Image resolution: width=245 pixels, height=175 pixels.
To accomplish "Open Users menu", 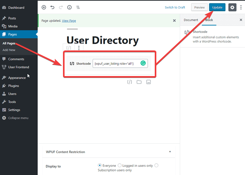I will [12, 94].
